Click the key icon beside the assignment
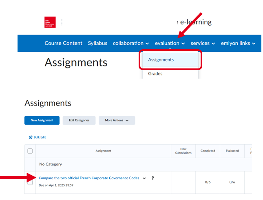The image size is (263, 200). [x=153, y=178]
